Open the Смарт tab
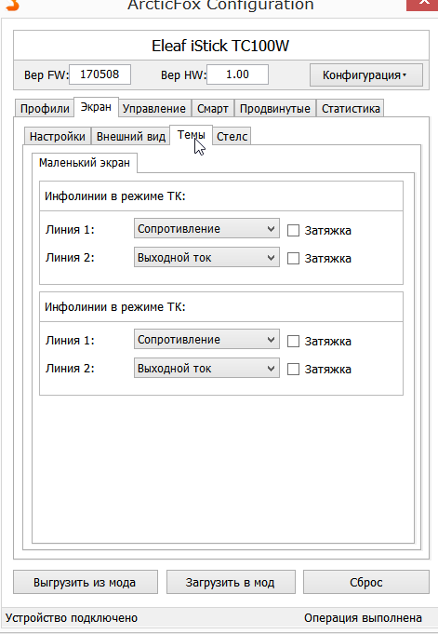Screen dimensions: 438x634 point(213,108)
